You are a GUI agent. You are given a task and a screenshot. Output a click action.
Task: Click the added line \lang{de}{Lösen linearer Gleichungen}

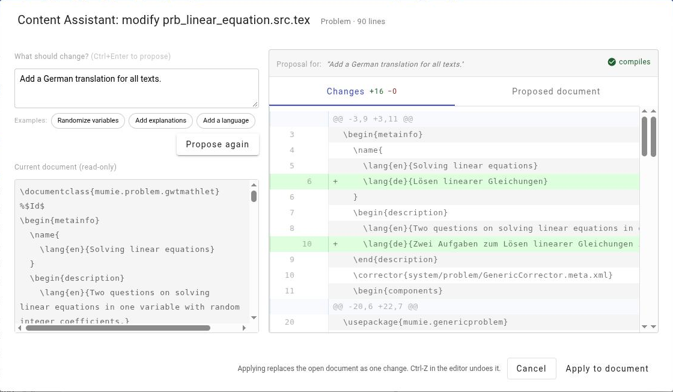pos(454,182)
